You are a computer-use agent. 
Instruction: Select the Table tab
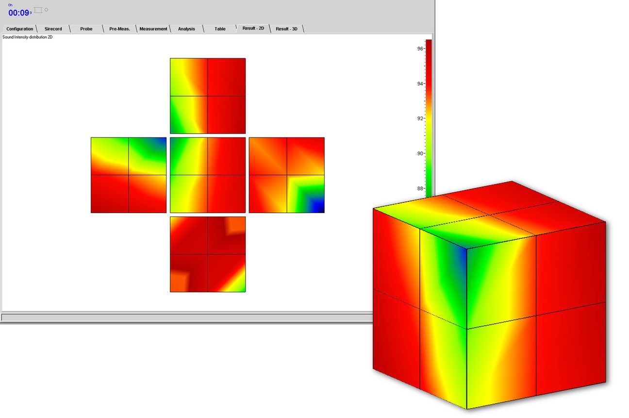[x=220, y=29]
